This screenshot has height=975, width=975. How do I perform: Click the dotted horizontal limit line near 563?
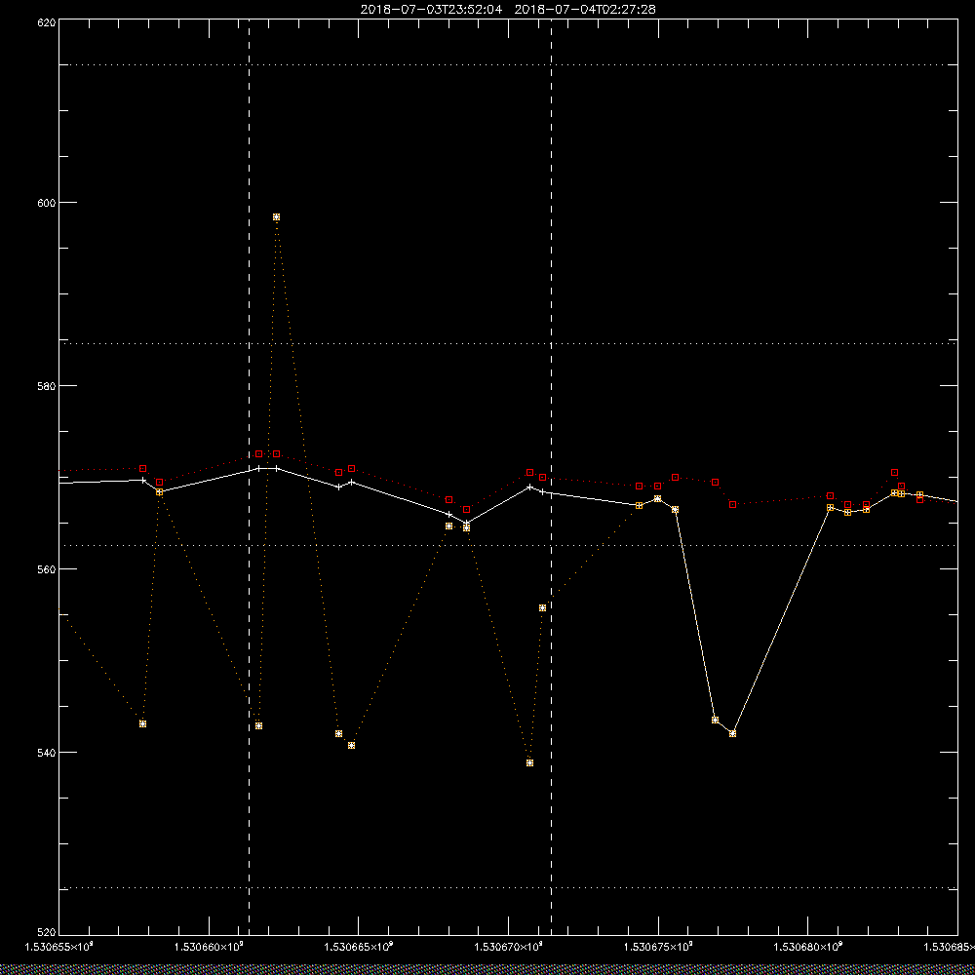pyautogui.click(x=508, y=545)
